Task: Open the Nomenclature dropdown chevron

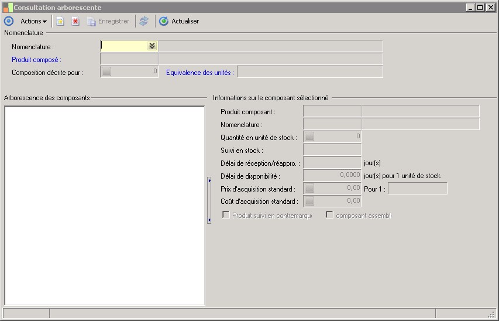Action: coord(152,46)
